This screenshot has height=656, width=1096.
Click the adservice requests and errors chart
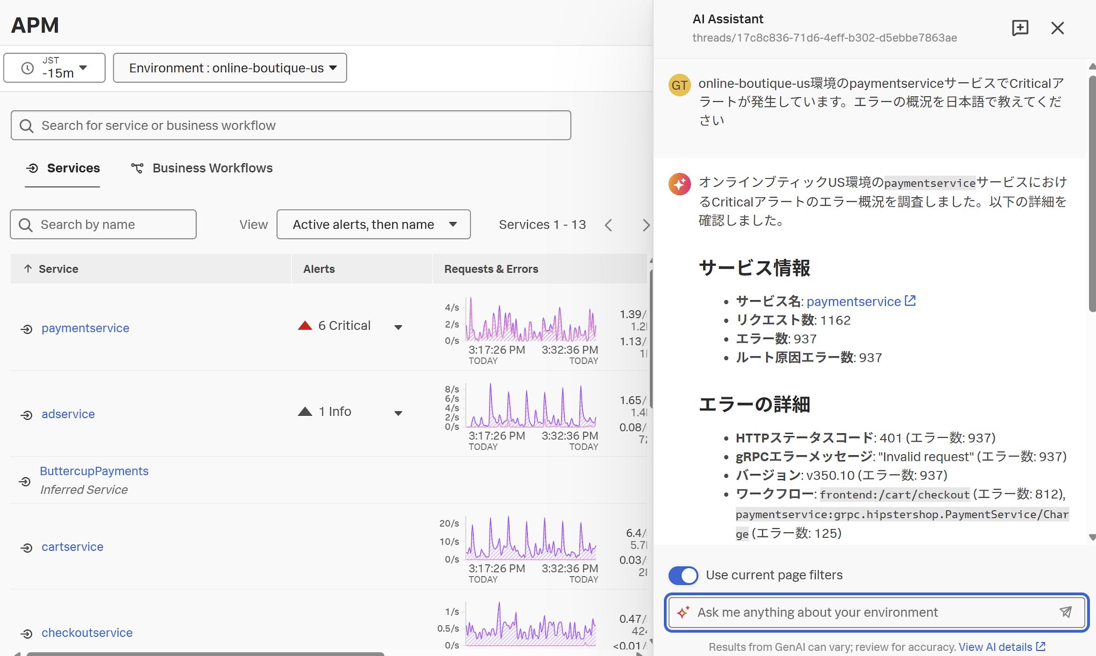(531, 405)
